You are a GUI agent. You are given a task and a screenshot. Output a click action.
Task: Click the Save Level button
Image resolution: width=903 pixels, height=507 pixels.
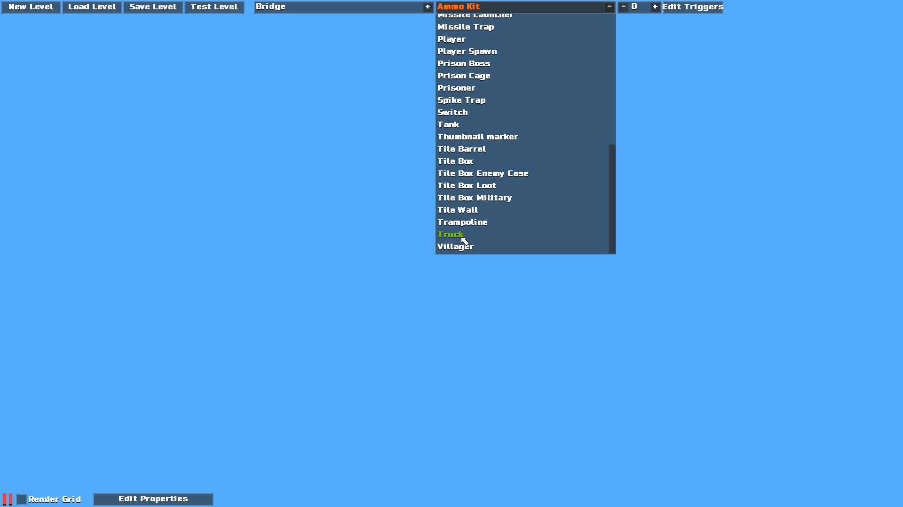click(x=153, y=7)
